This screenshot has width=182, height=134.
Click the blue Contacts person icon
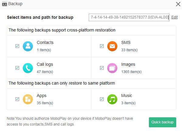pyautogui.click(x=28, y=46)
